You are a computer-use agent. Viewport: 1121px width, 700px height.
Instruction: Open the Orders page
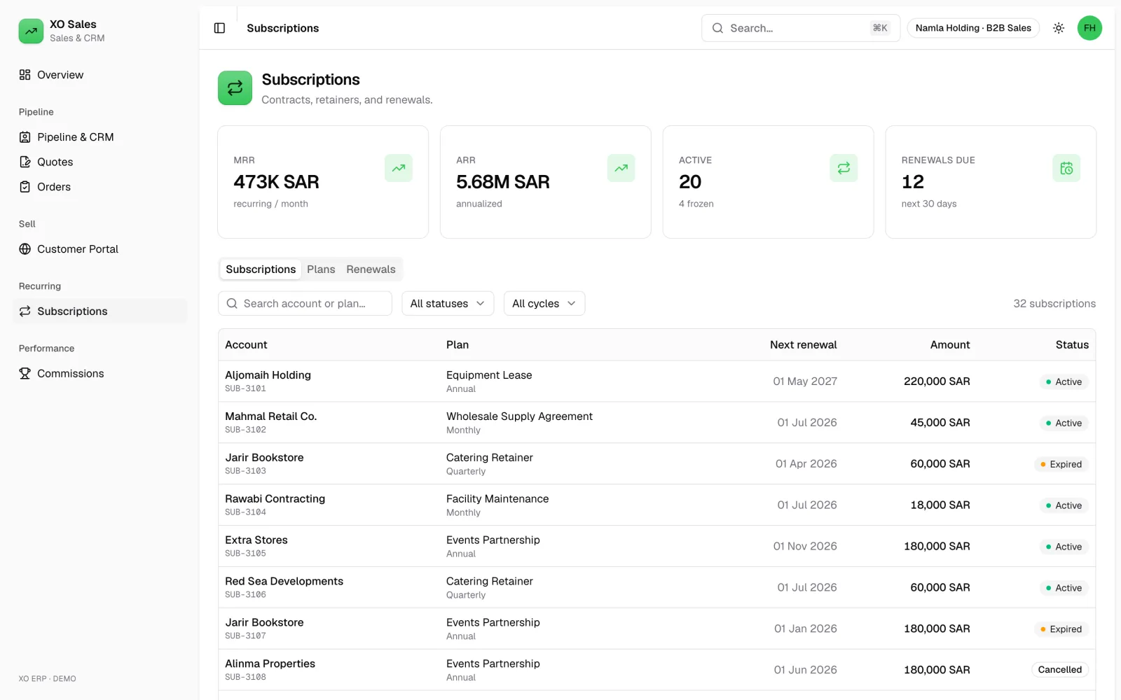pos(99,187)
